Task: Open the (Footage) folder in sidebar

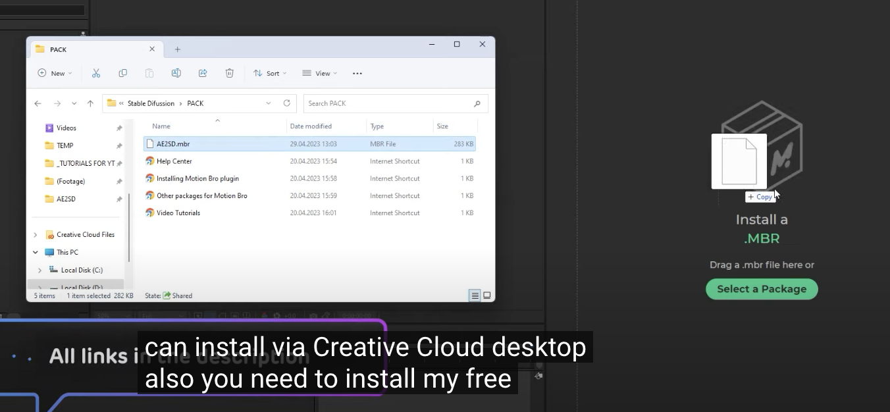Action: pyautogui.click(x=70, y=181)
